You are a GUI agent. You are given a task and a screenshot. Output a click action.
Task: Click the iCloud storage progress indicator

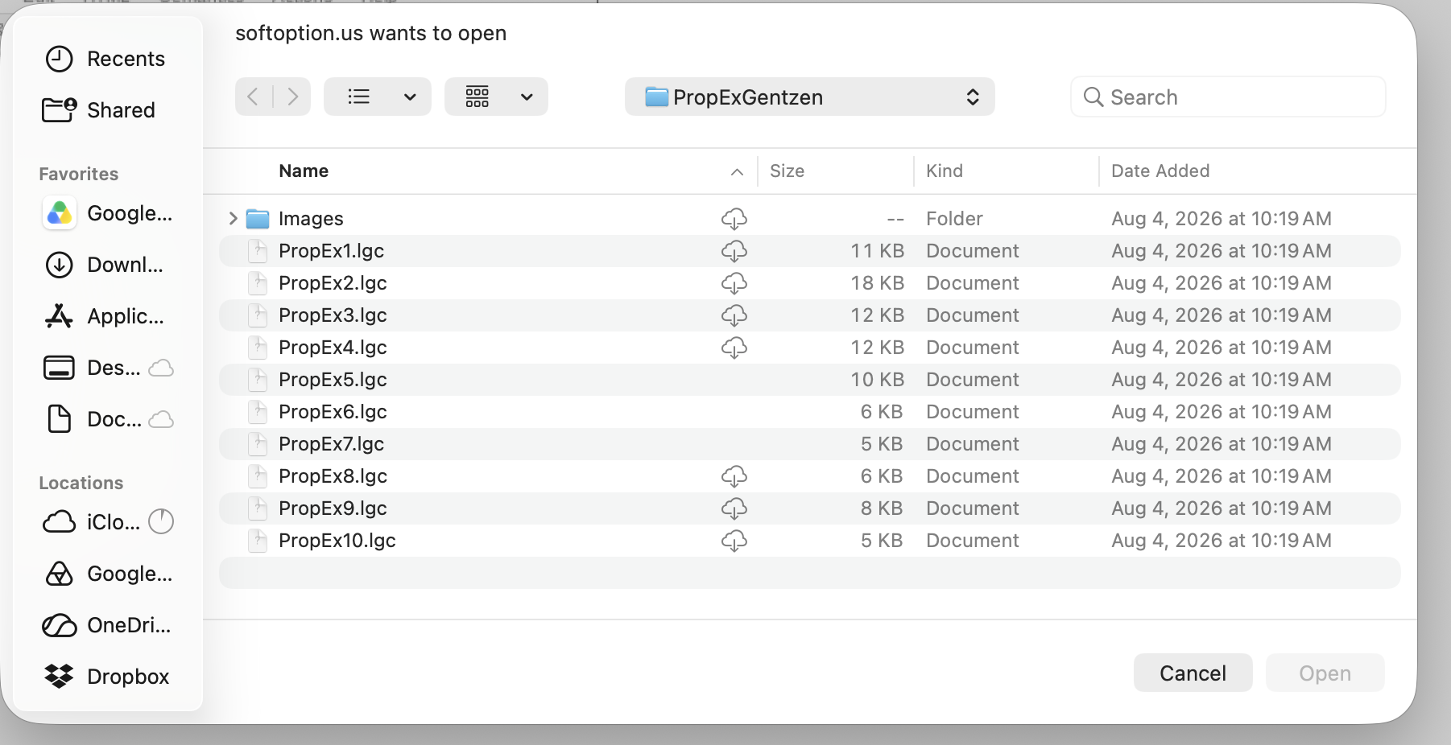[161, 522]
